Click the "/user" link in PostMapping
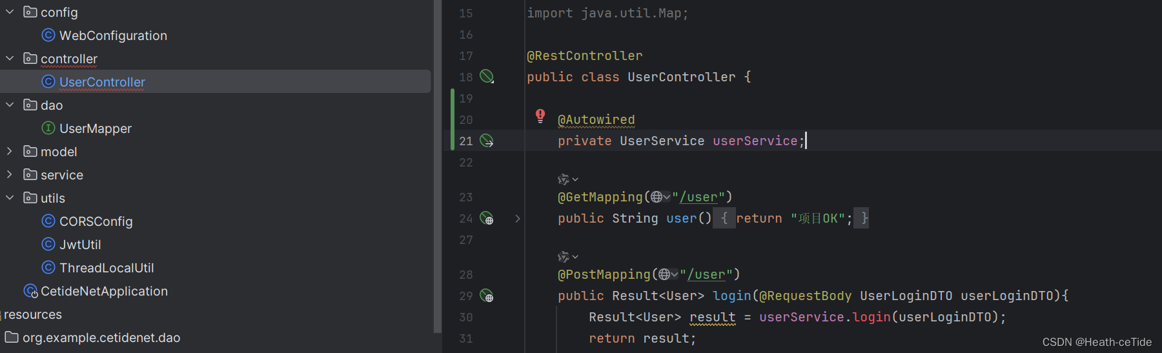1162x353 pixels. (706, 274)
